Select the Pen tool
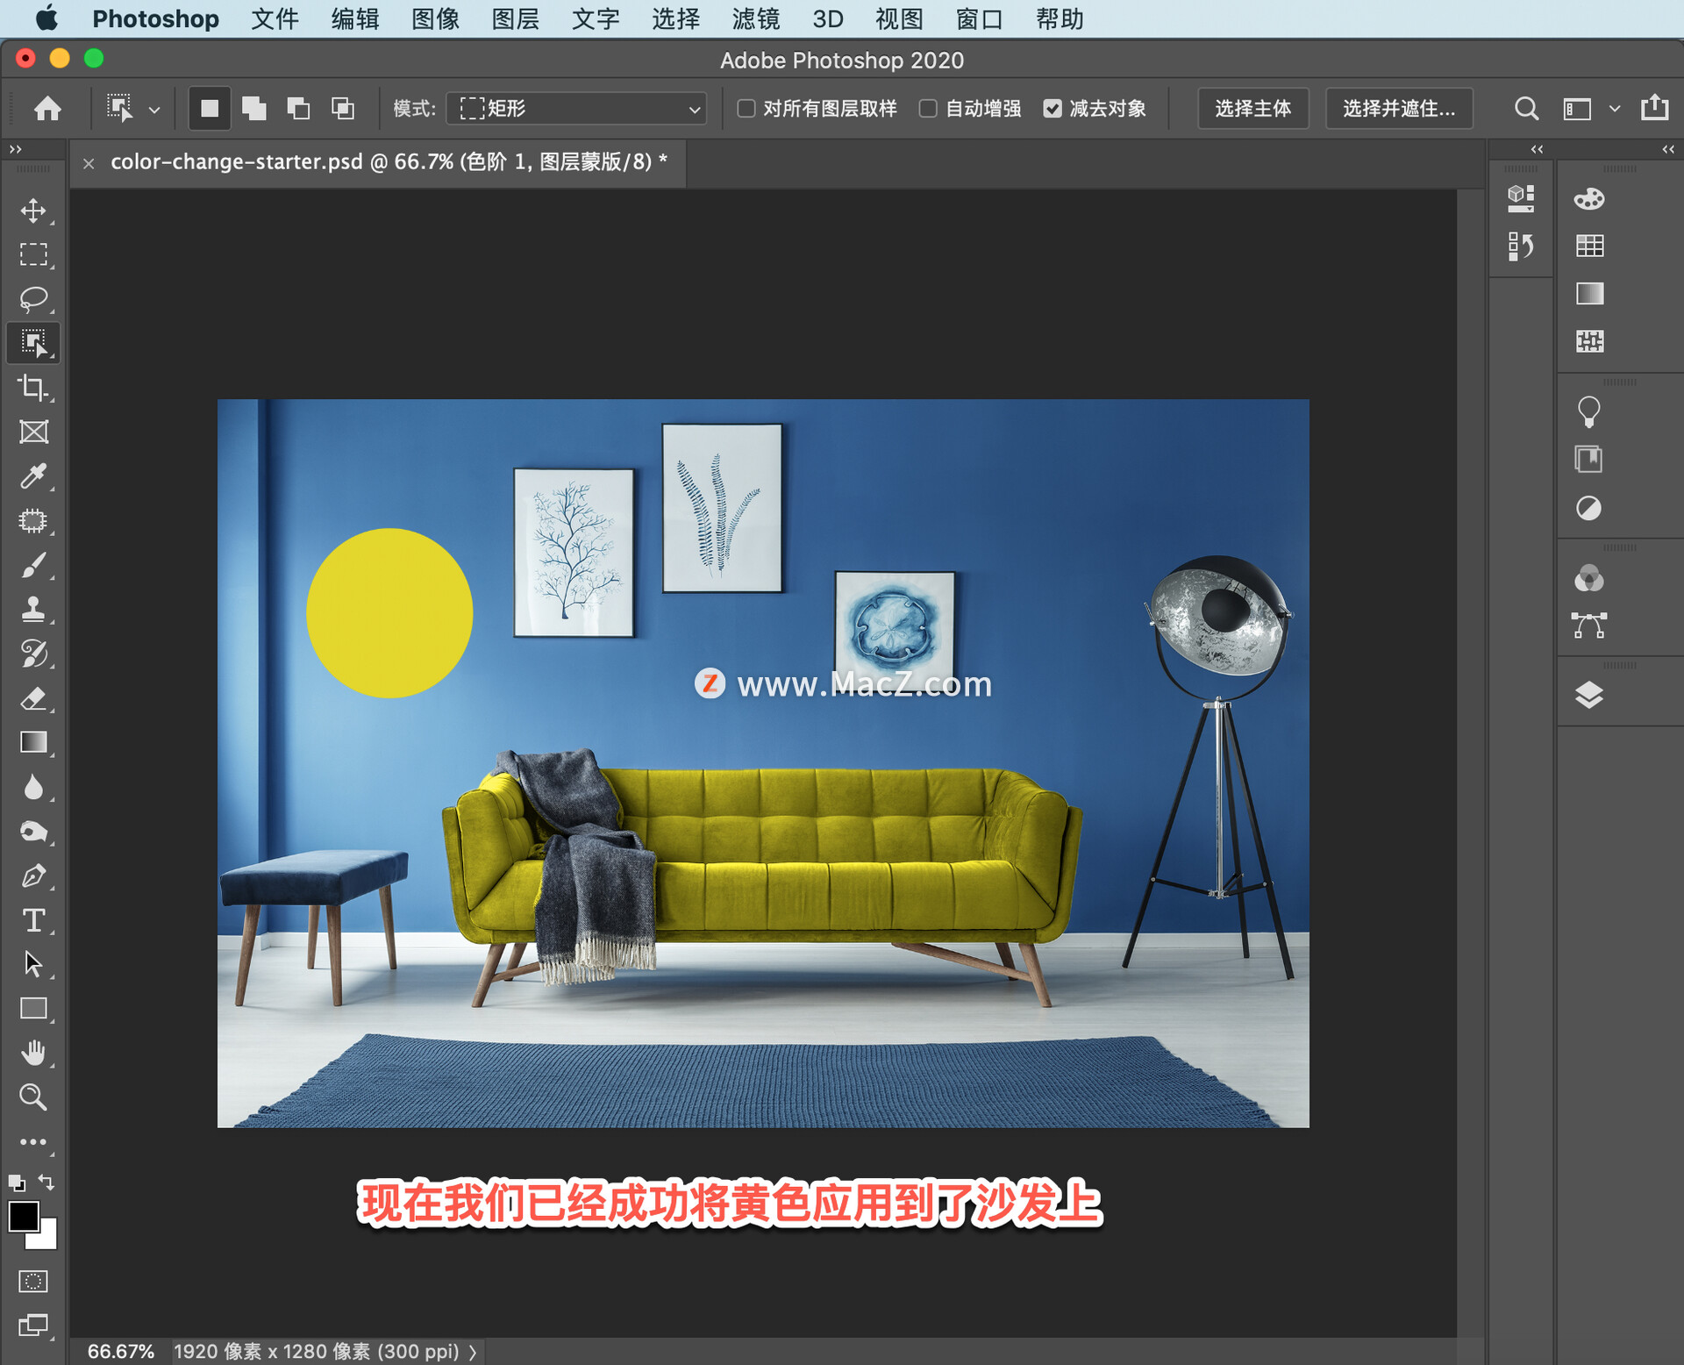Screen dimensions: 1684x1365 [x=33, y=875]
